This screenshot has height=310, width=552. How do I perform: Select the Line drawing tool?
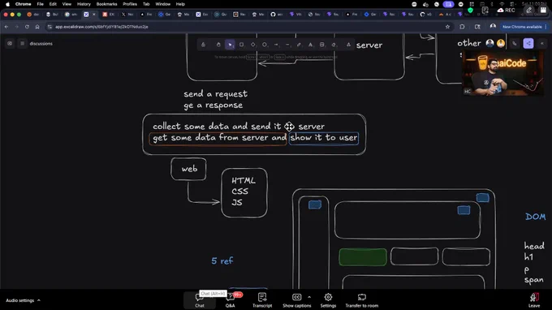click(x=287, y=45)
